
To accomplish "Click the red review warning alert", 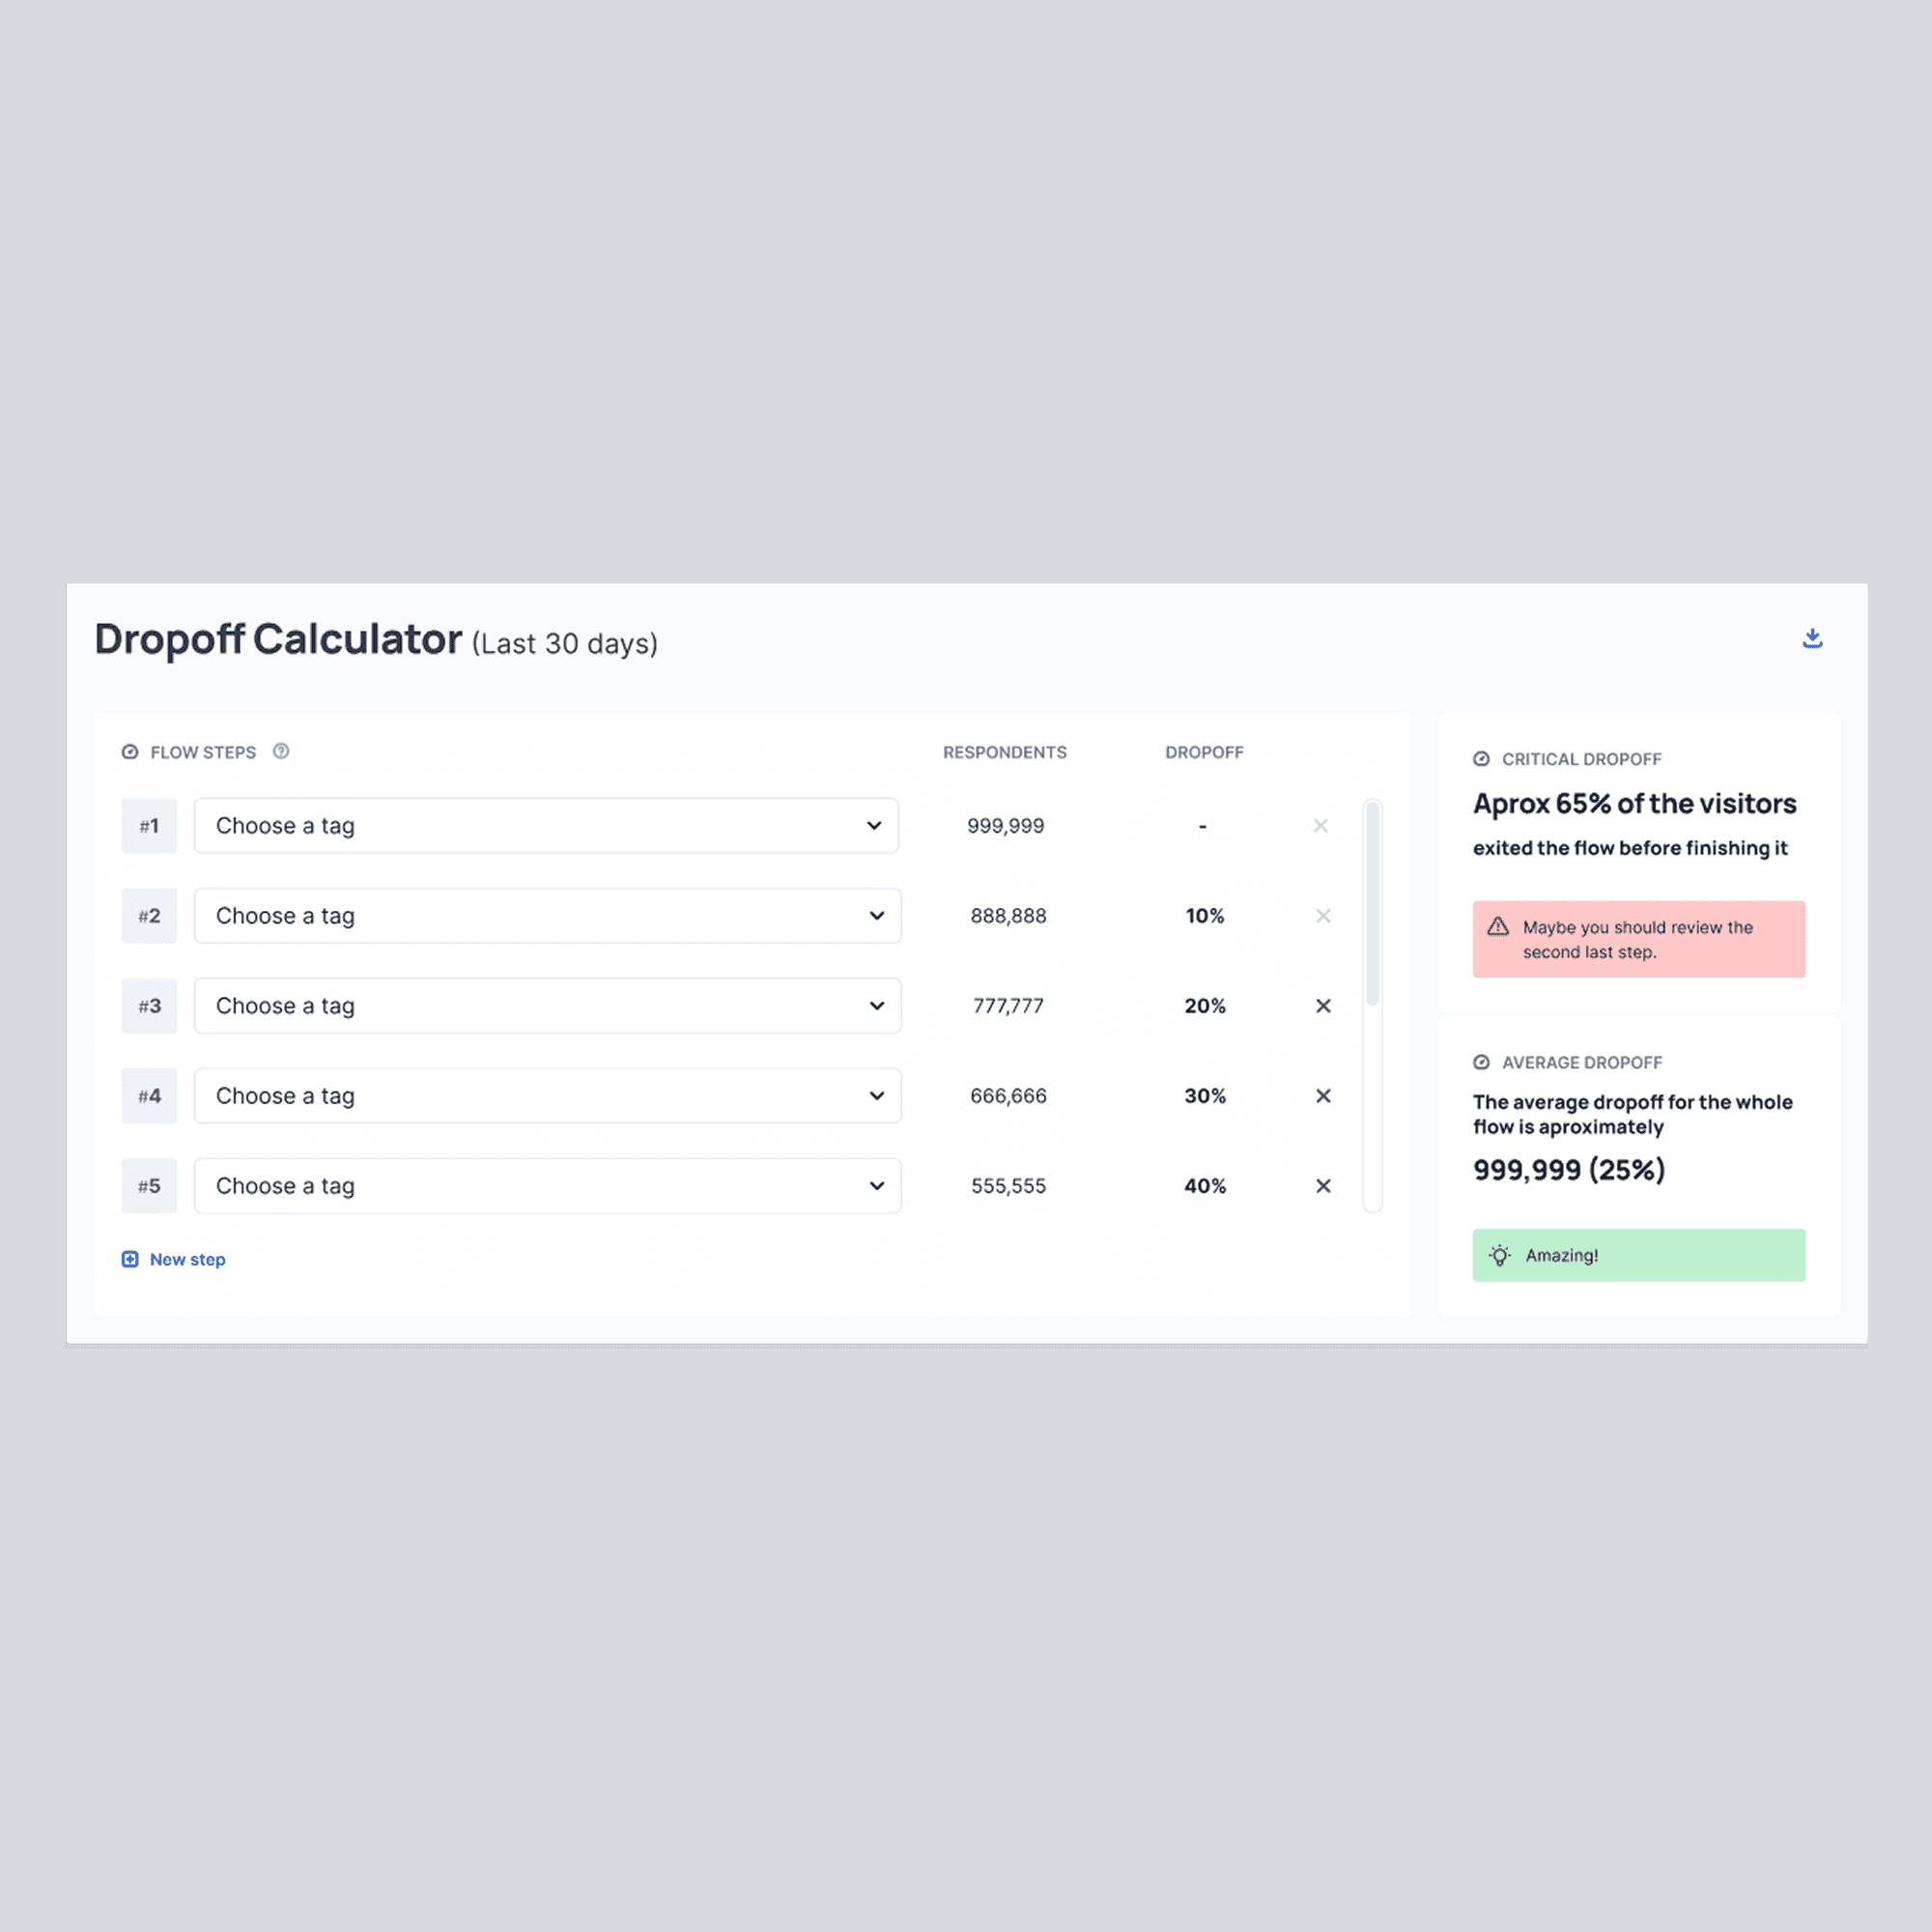I will [x=1638, y=938].
